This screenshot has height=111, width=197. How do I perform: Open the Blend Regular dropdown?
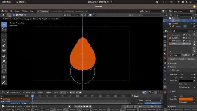(x=153, y=100)
